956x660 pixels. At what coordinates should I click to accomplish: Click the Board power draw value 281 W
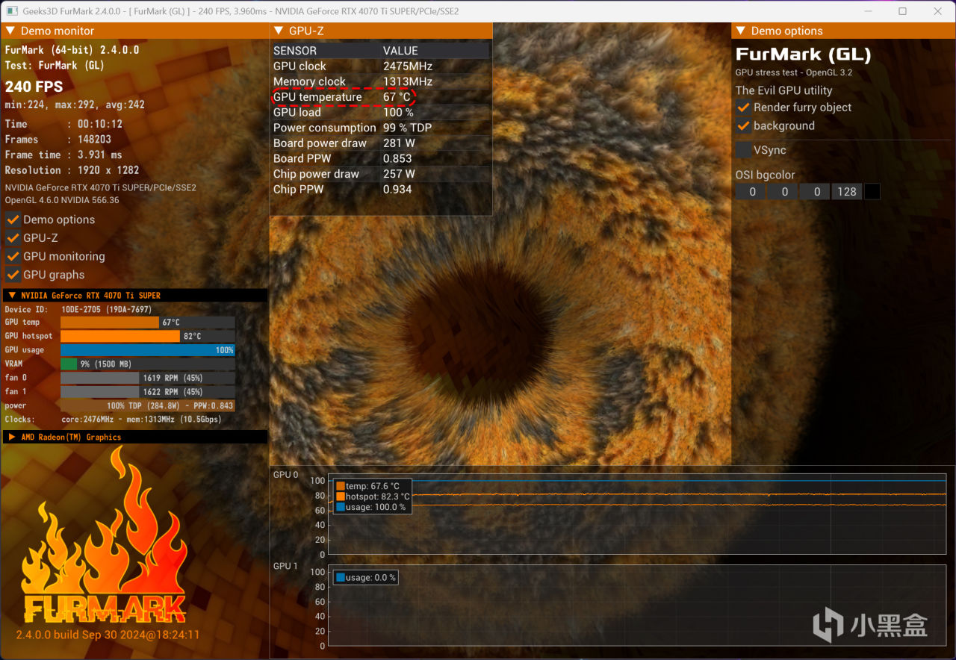(399, 143)
